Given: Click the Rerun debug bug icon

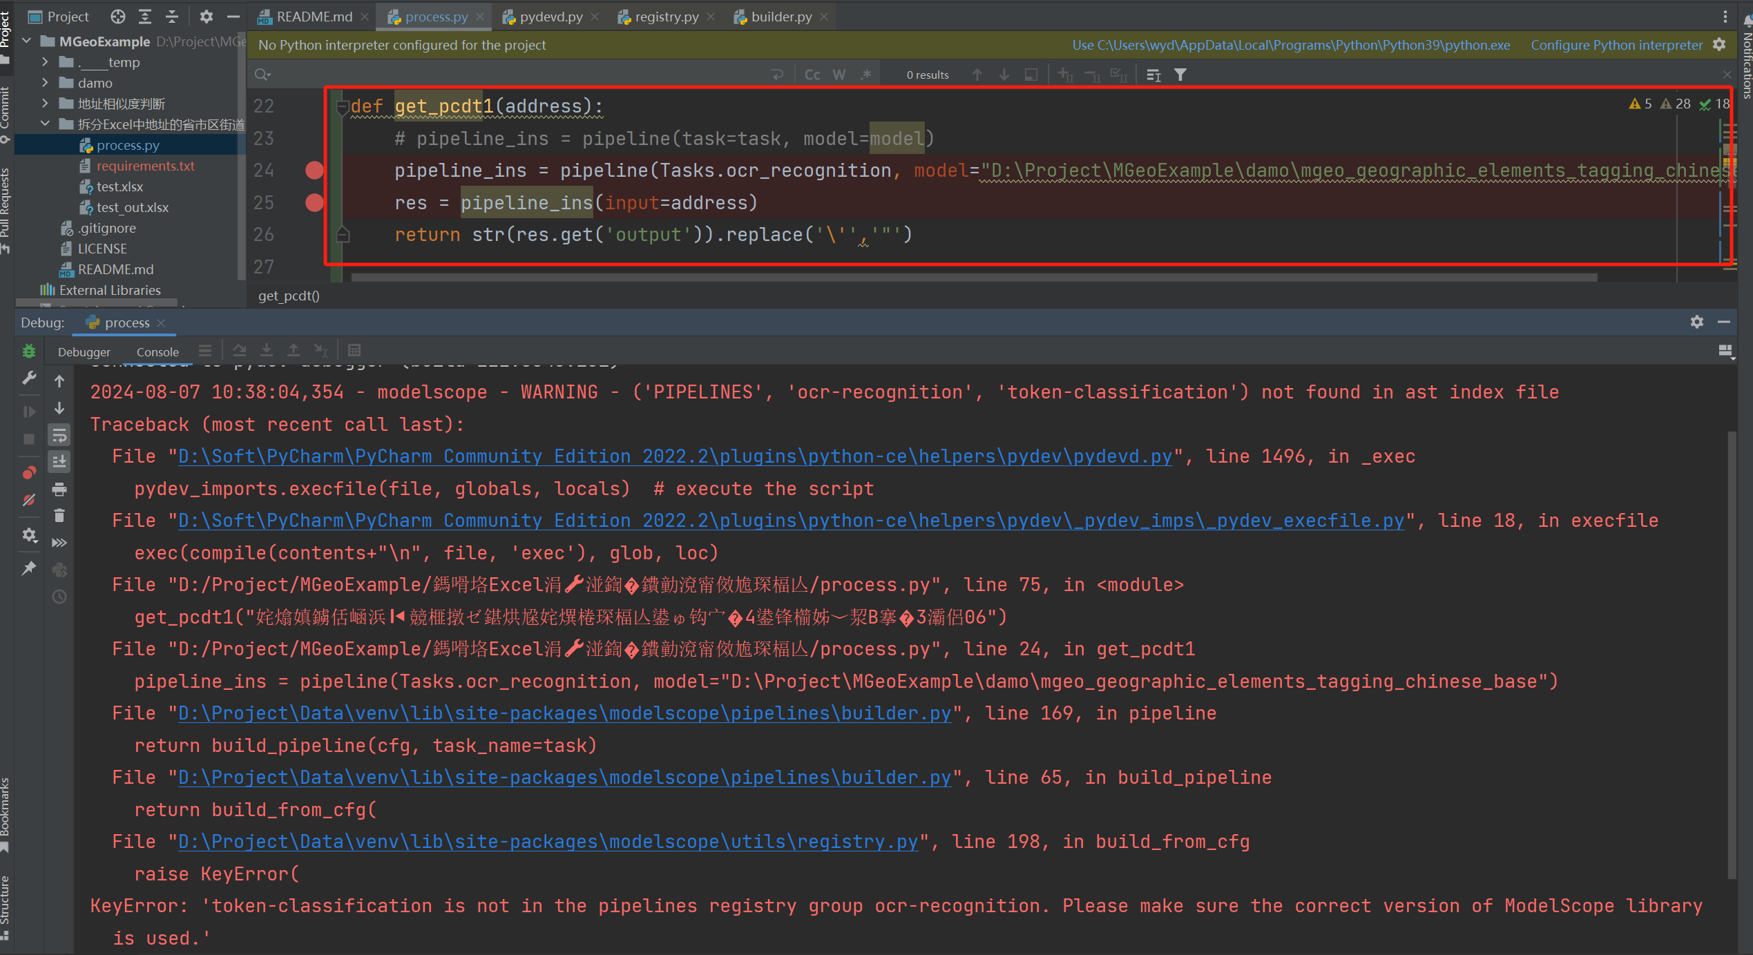Looking at the screenshot, I should 29,351.
